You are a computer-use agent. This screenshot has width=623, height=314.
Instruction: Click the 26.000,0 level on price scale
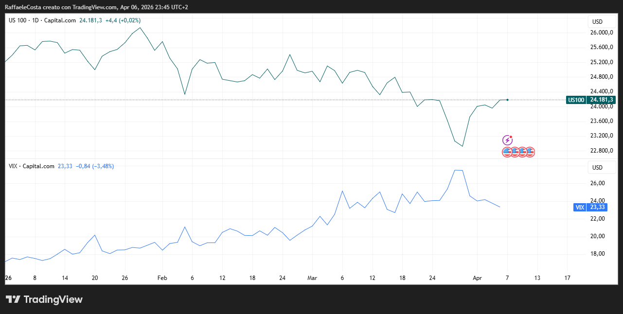(x=601, y=33)
